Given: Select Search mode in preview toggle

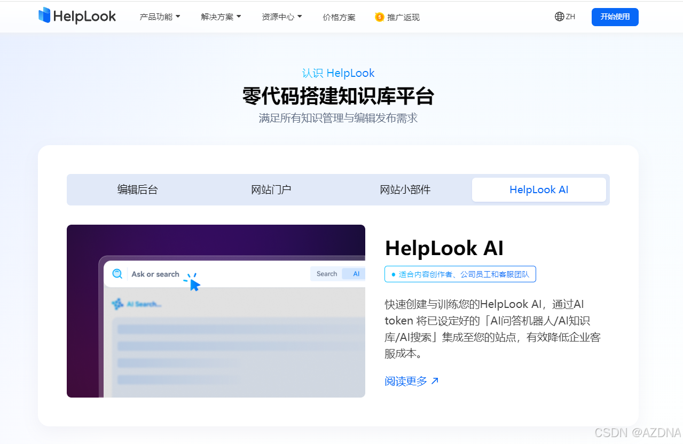Looking at the screenshot, I should [327, 274].
